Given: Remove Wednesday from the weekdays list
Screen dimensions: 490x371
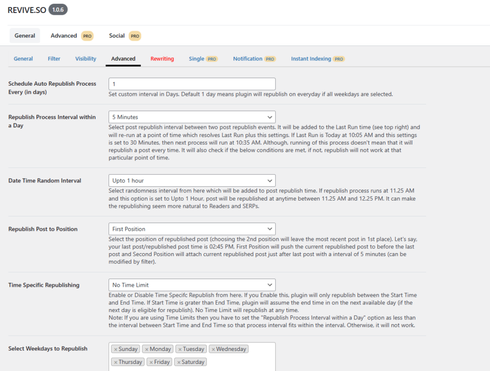Looking at the screenshot, I should (x=213, y=349).
